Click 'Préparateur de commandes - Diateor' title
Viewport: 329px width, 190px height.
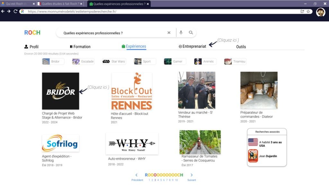[x=257, y=114]
